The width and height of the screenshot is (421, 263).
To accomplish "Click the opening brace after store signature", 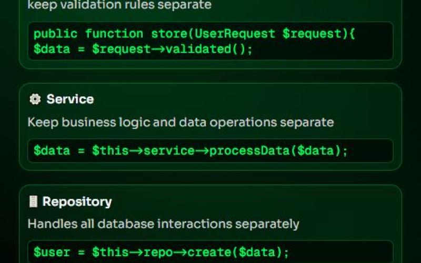I will 352,34.
